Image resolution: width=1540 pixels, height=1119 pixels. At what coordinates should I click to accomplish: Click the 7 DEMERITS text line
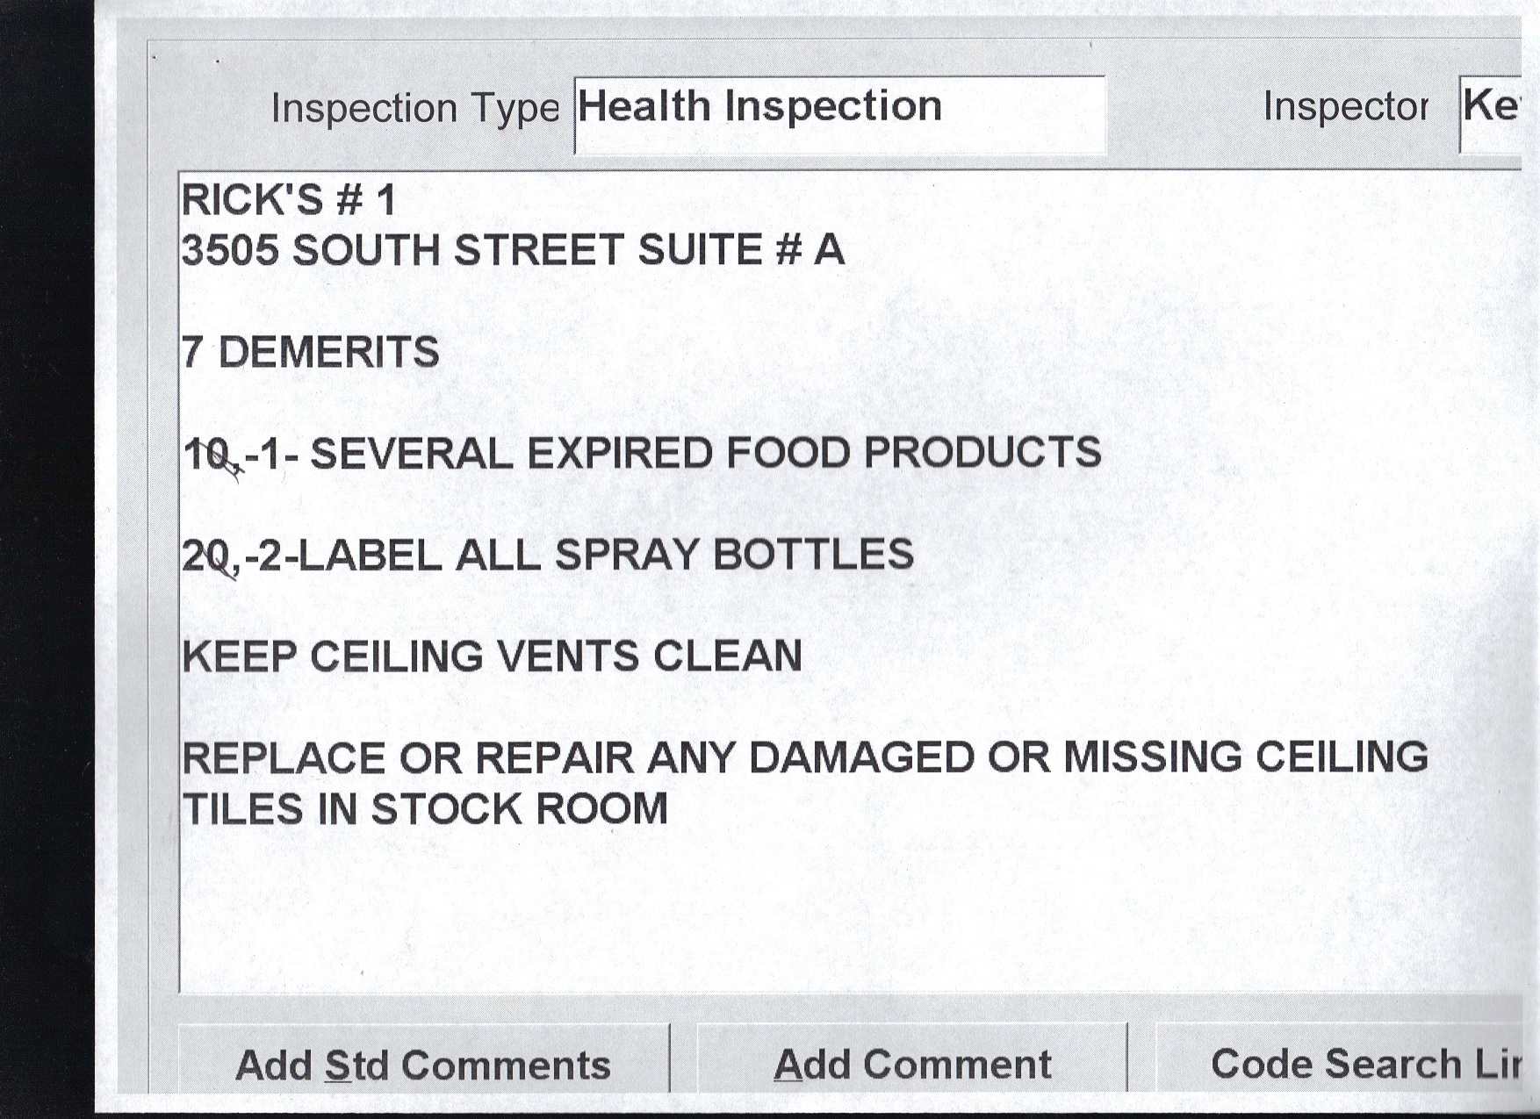pos(310,353)
